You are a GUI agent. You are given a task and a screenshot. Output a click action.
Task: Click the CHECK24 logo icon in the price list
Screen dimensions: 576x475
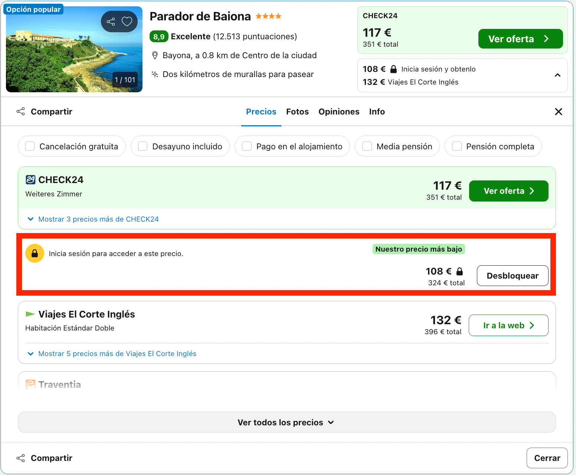[30, 180]
